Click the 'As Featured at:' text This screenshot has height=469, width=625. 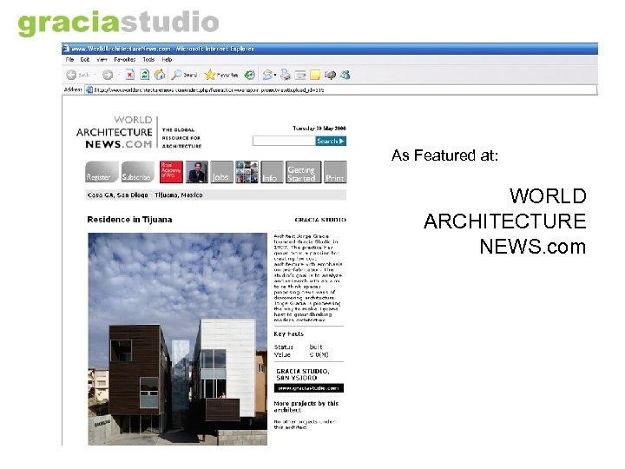coord(444,155)
